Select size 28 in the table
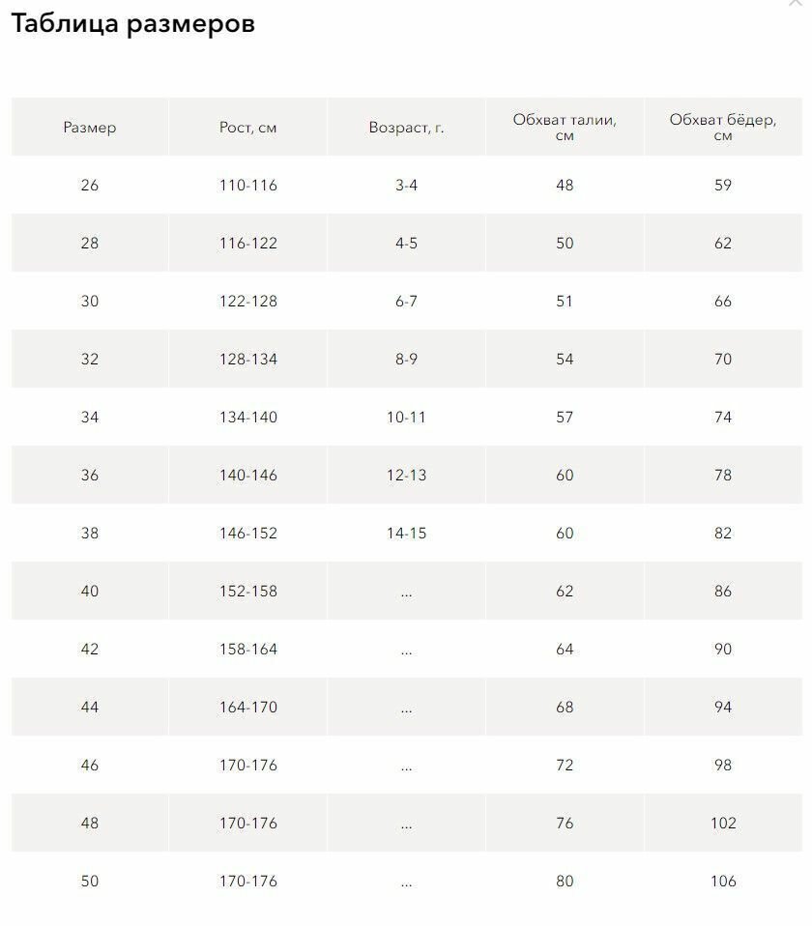Screen dimensions: 812x926 tap(90, 243)
